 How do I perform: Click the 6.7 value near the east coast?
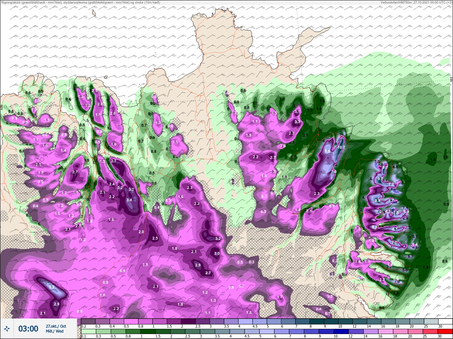tap(411, 256)
